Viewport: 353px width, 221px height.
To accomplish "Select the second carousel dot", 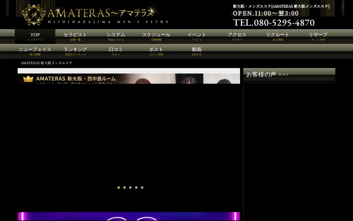I will 124,187.
